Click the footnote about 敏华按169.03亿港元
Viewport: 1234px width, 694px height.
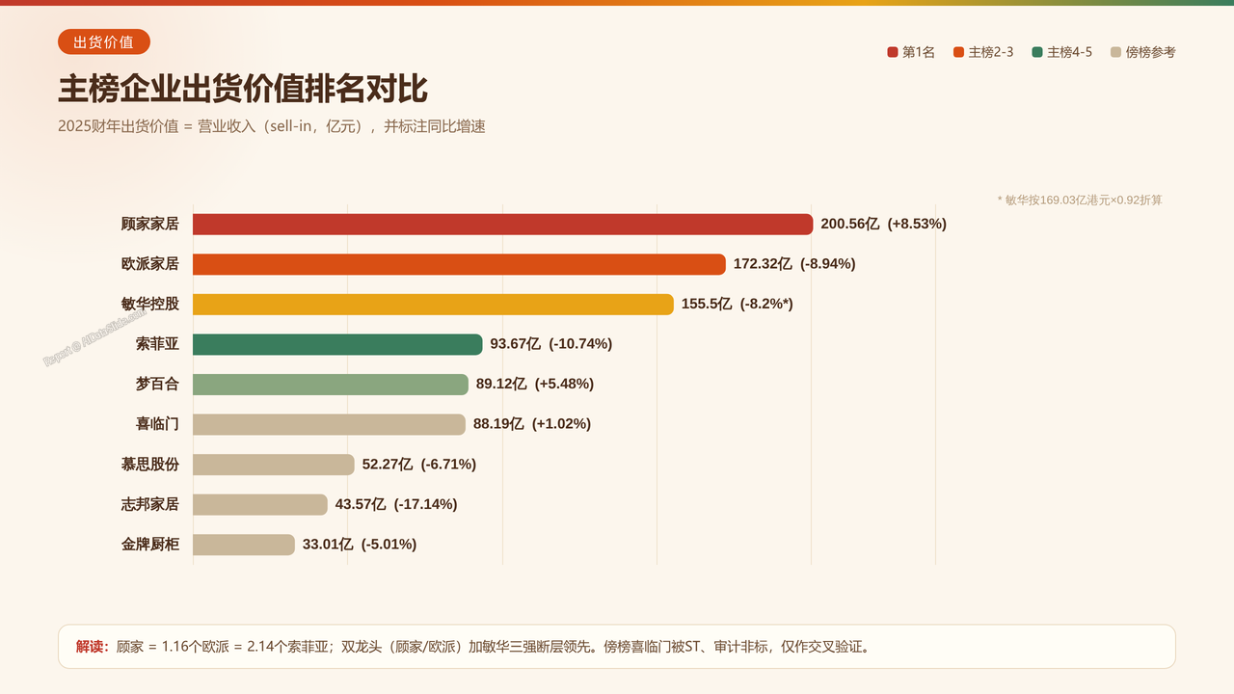pyautogui.click(x=1080, y=200)
